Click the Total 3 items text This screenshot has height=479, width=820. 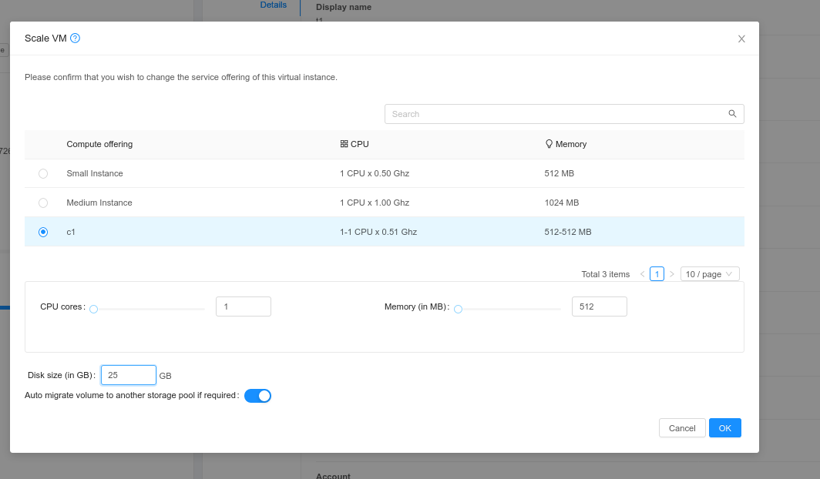point(606,274)
